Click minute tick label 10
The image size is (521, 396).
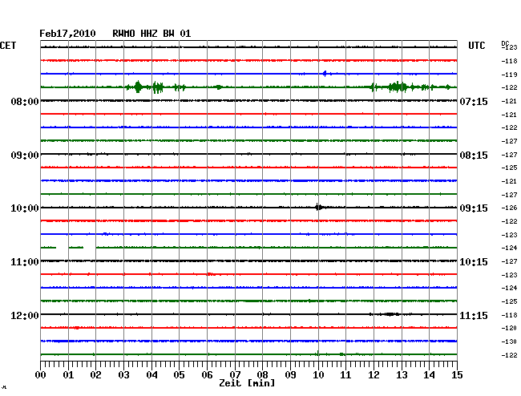[x=318, y=375]
